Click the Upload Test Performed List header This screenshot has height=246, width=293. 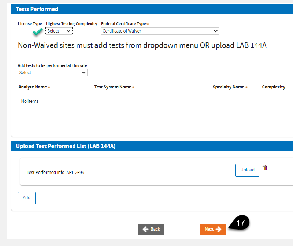[66, 146]
